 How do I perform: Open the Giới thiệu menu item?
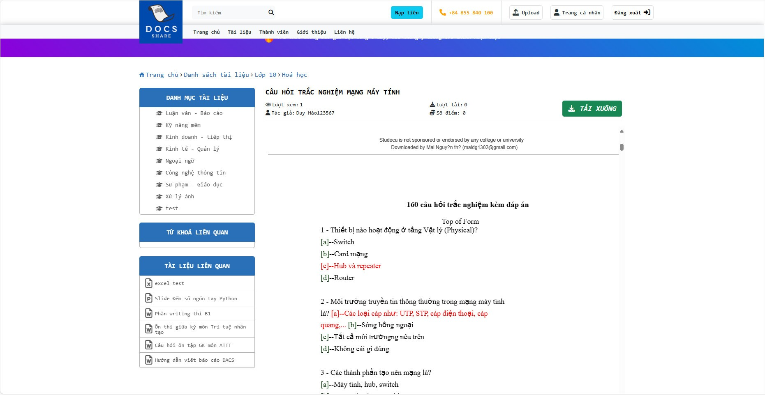(x=311, y=32)
